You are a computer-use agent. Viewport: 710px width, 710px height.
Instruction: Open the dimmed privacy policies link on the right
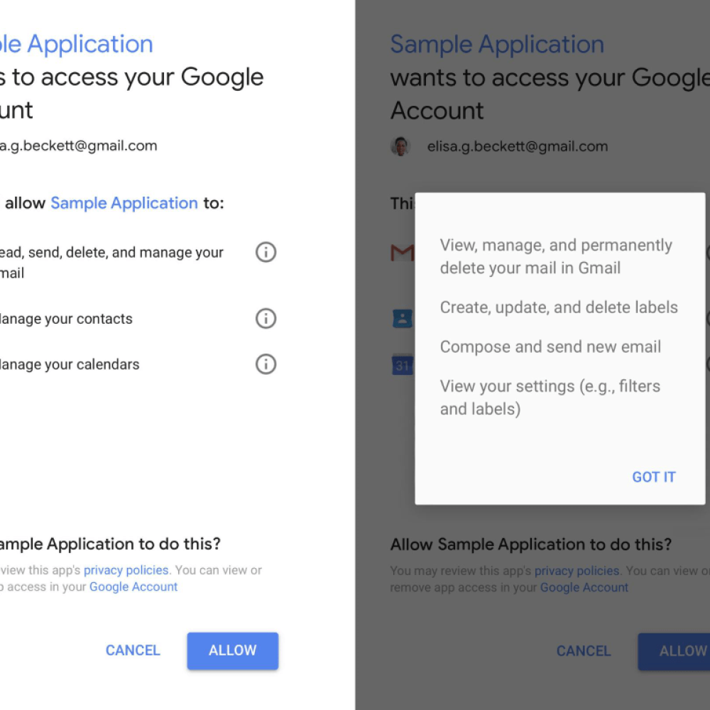tap(577, 571)
